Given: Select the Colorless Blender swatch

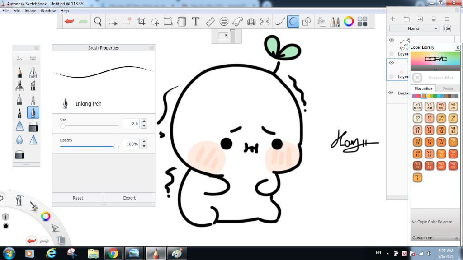Looking at the screenshot, I should click(417, 78).
